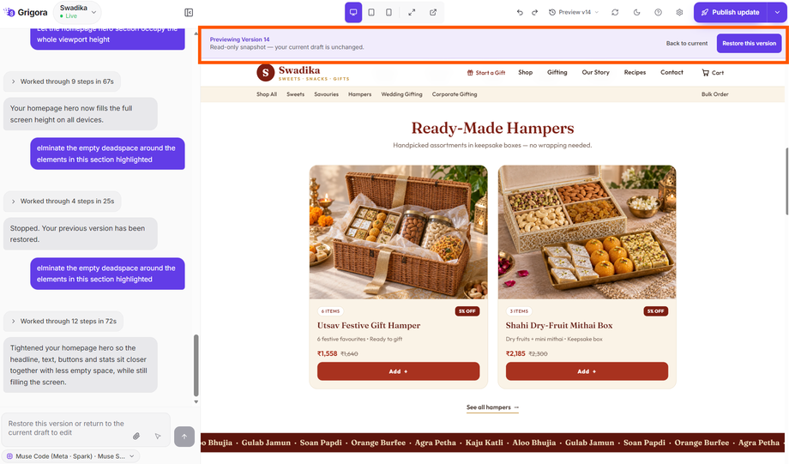
Task: Add Utsav Festive Gift Hamper to cart
Action: [x=398, y=371]
